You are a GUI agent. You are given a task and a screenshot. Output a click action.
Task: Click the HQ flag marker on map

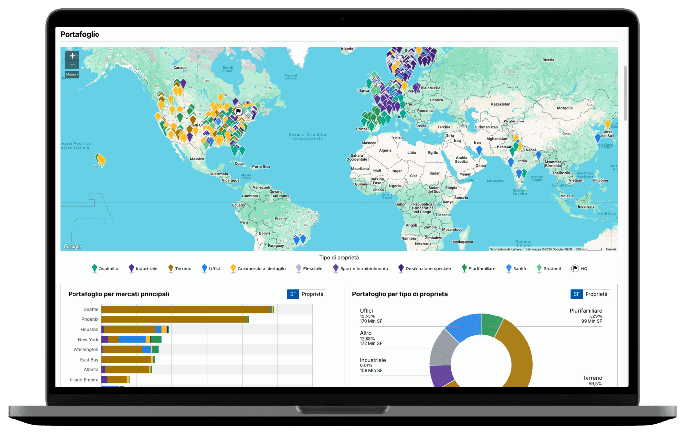click(x=238, y=111)
